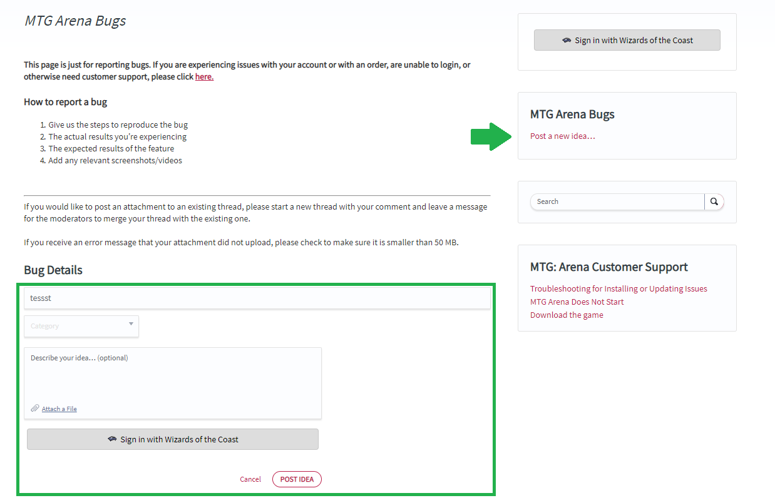The width and height of the screenshot is (775, 503).
Task: Sign in with Wizards of the Coast in sidebar
Action: [627, 40]
